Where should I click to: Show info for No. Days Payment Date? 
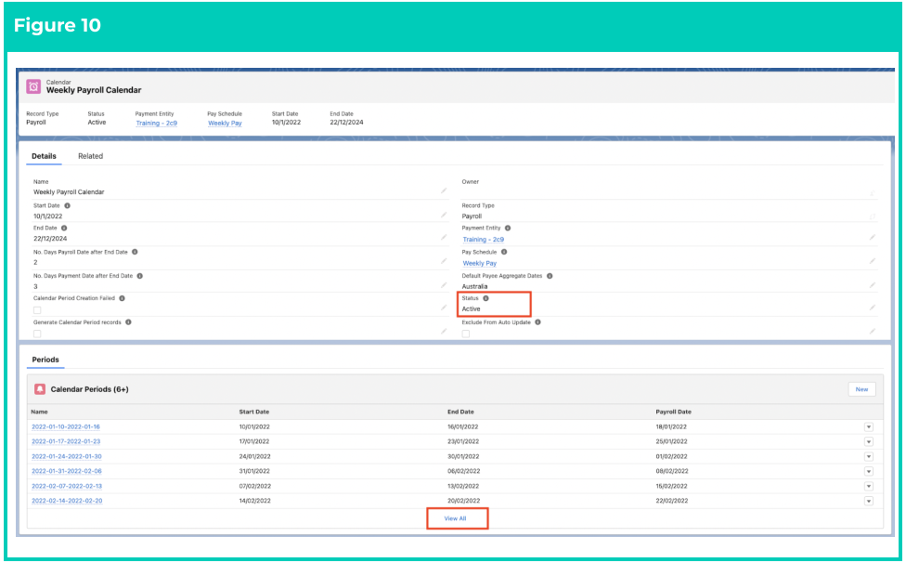point(140,276)
